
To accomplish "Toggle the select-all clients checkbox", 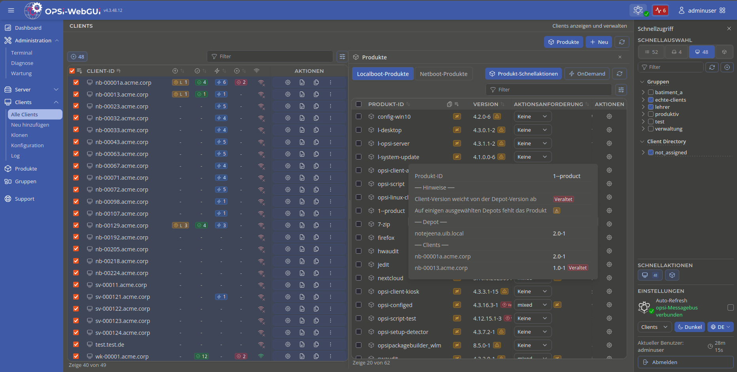I will point(72,71).
